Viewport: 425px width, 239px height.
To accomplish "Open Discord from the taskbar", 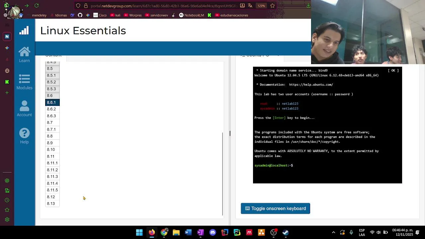I will point(212,232).
